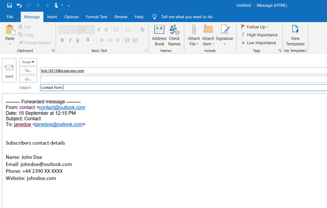The image size is (327, 208).
Task: Insert a Signature
Action: [224, 35]
